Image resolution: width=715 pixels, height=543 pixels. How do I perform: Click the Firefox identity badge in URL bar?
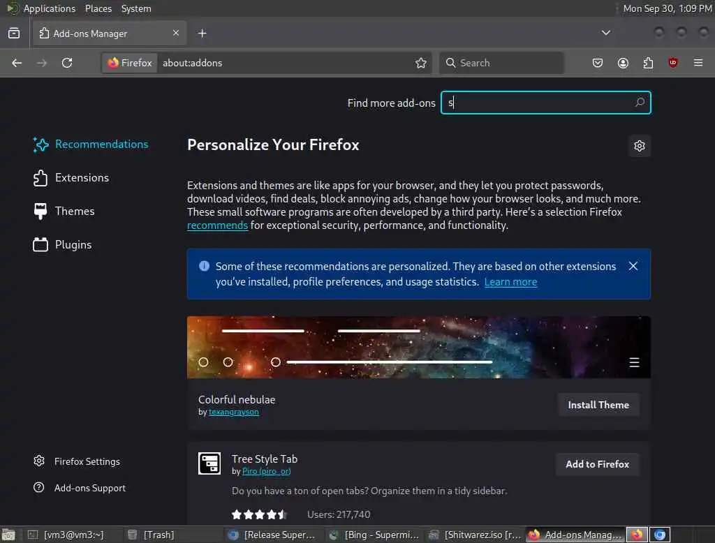130,63
